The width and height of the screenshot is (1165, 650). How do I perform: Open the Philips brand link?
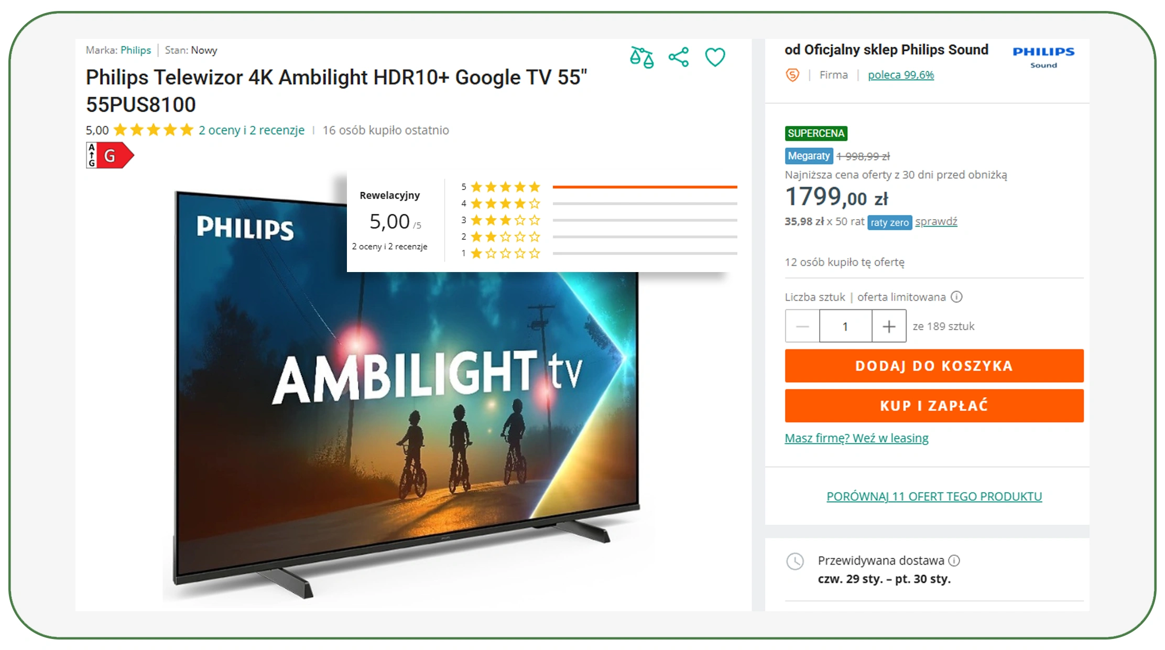pyautogui.click(x=136, y=50)
